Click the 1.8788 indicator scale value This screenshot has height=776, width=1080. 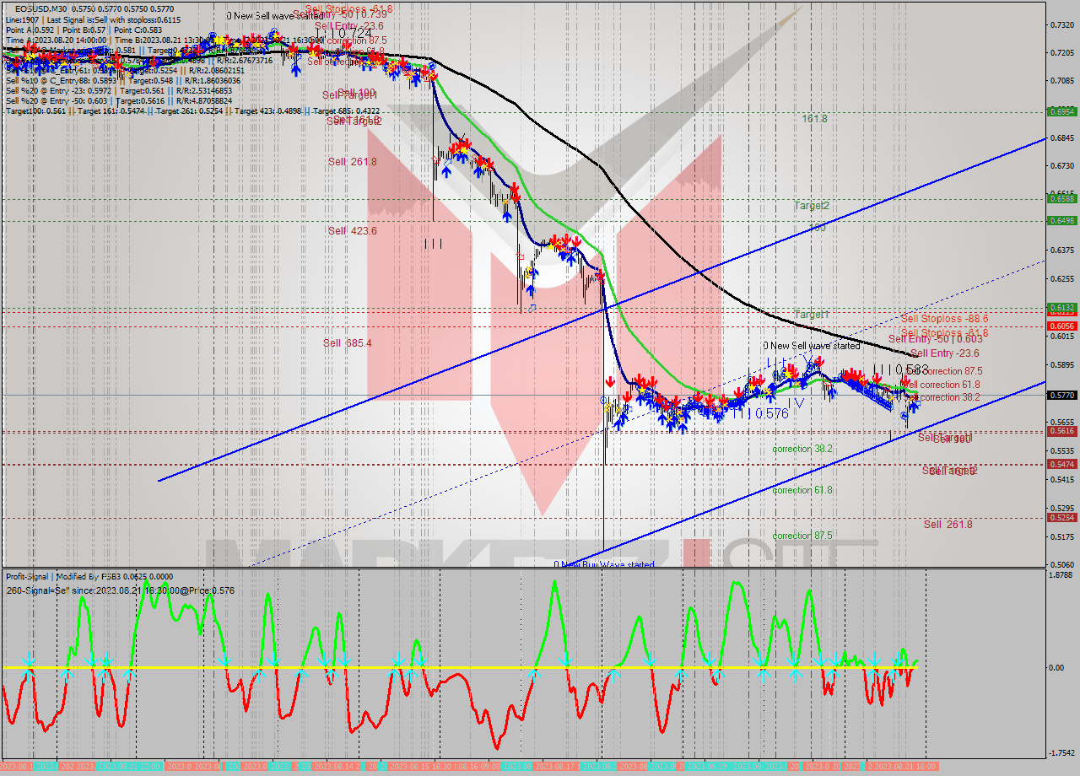pos(1061,575)
